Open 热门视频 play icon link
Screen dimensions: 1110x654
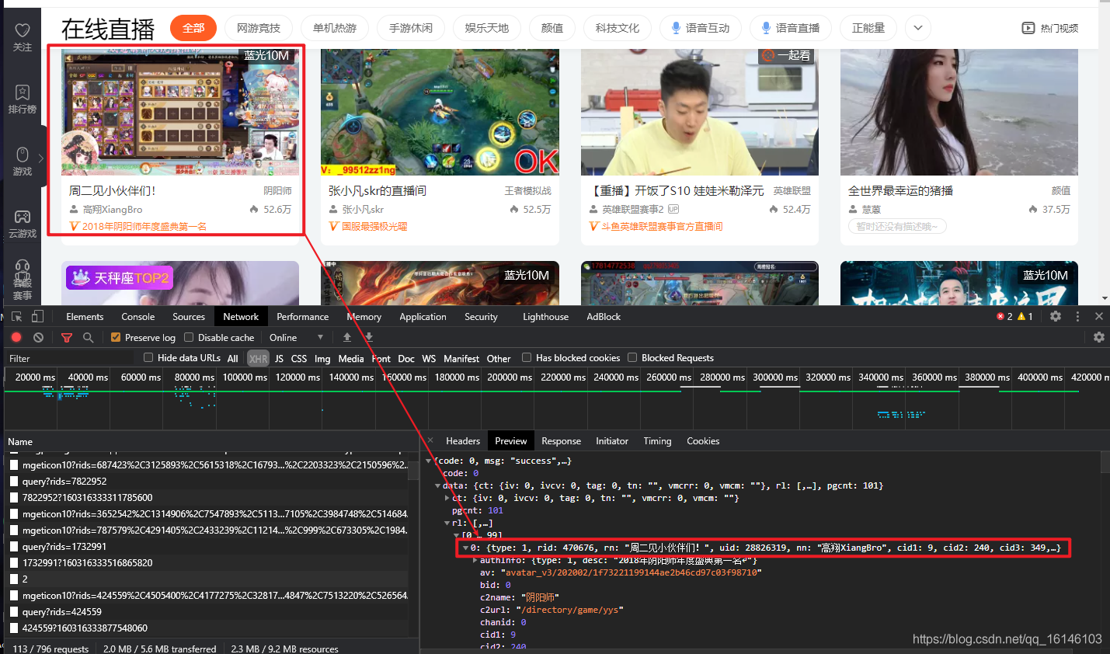pos(1028,28)
